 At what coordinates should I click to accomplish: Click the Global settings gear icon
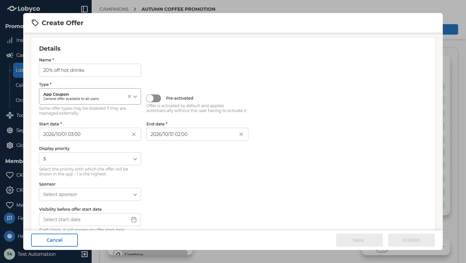coord(10,145)
